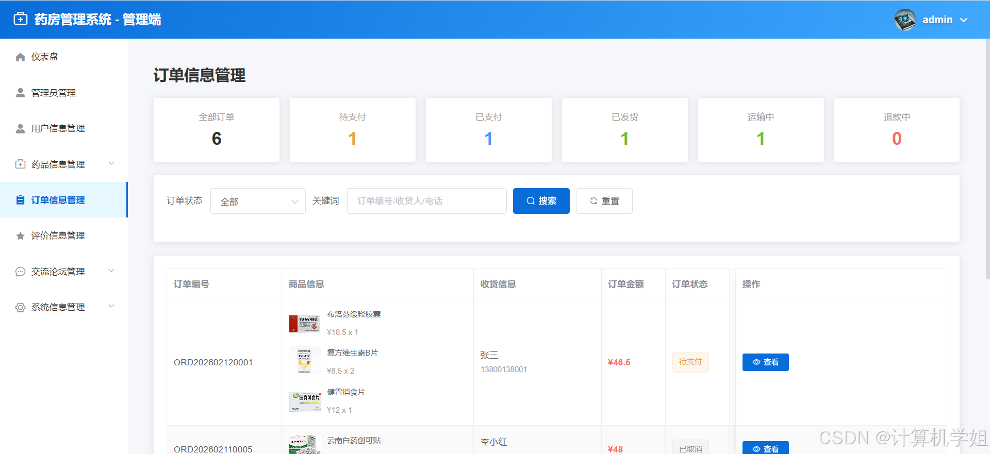Focus the 关键词 search input field

(x=427, y=201)
